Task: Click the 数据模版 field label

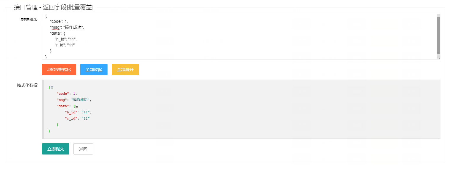Action: pos(29,20)
